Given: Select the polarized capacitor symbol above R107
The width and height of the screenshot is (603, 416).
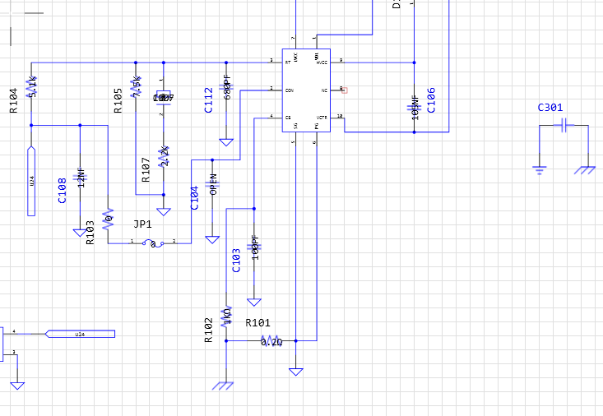Looking at the screenshot, I should [164, 98].
